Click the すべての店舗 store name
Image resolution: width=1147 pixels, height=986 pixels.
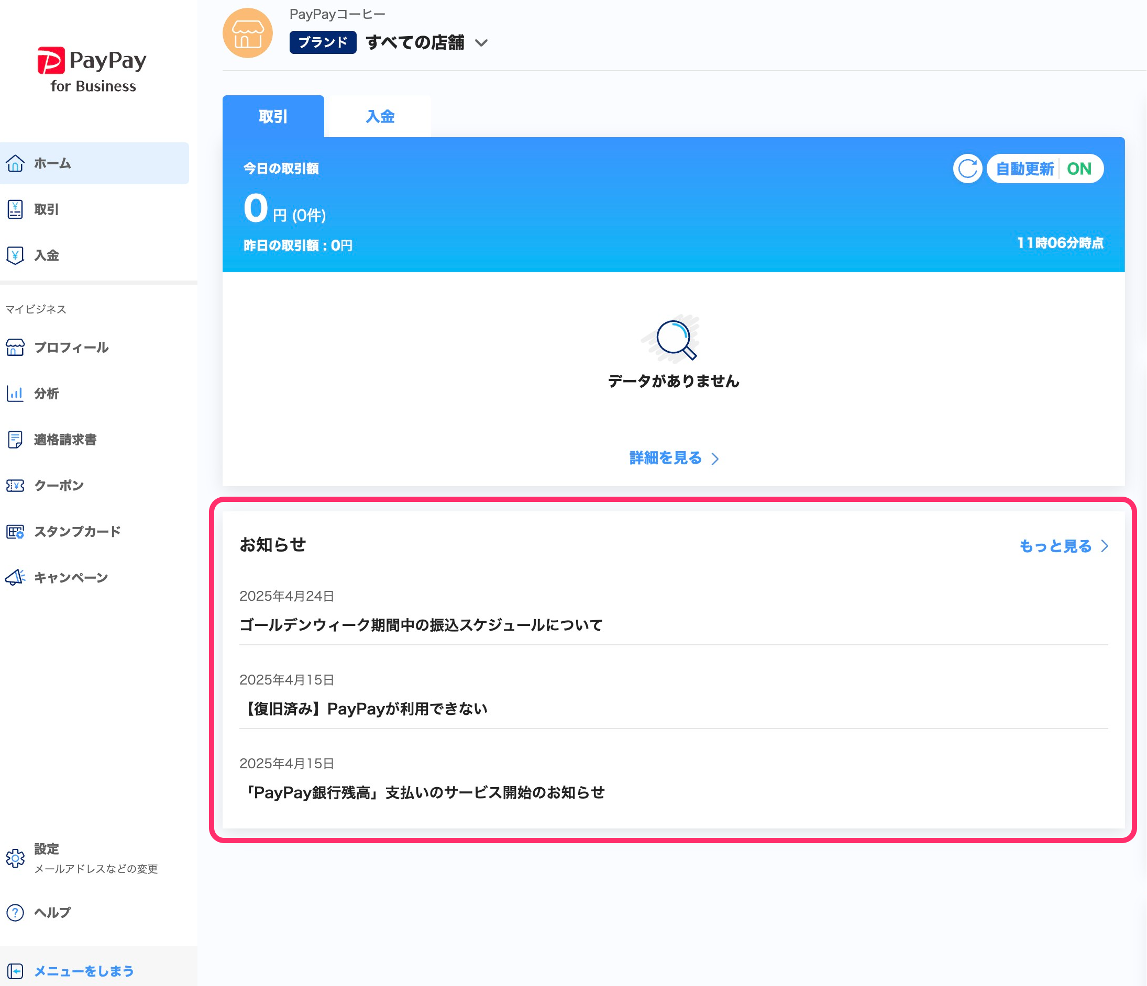pos(415,42)
